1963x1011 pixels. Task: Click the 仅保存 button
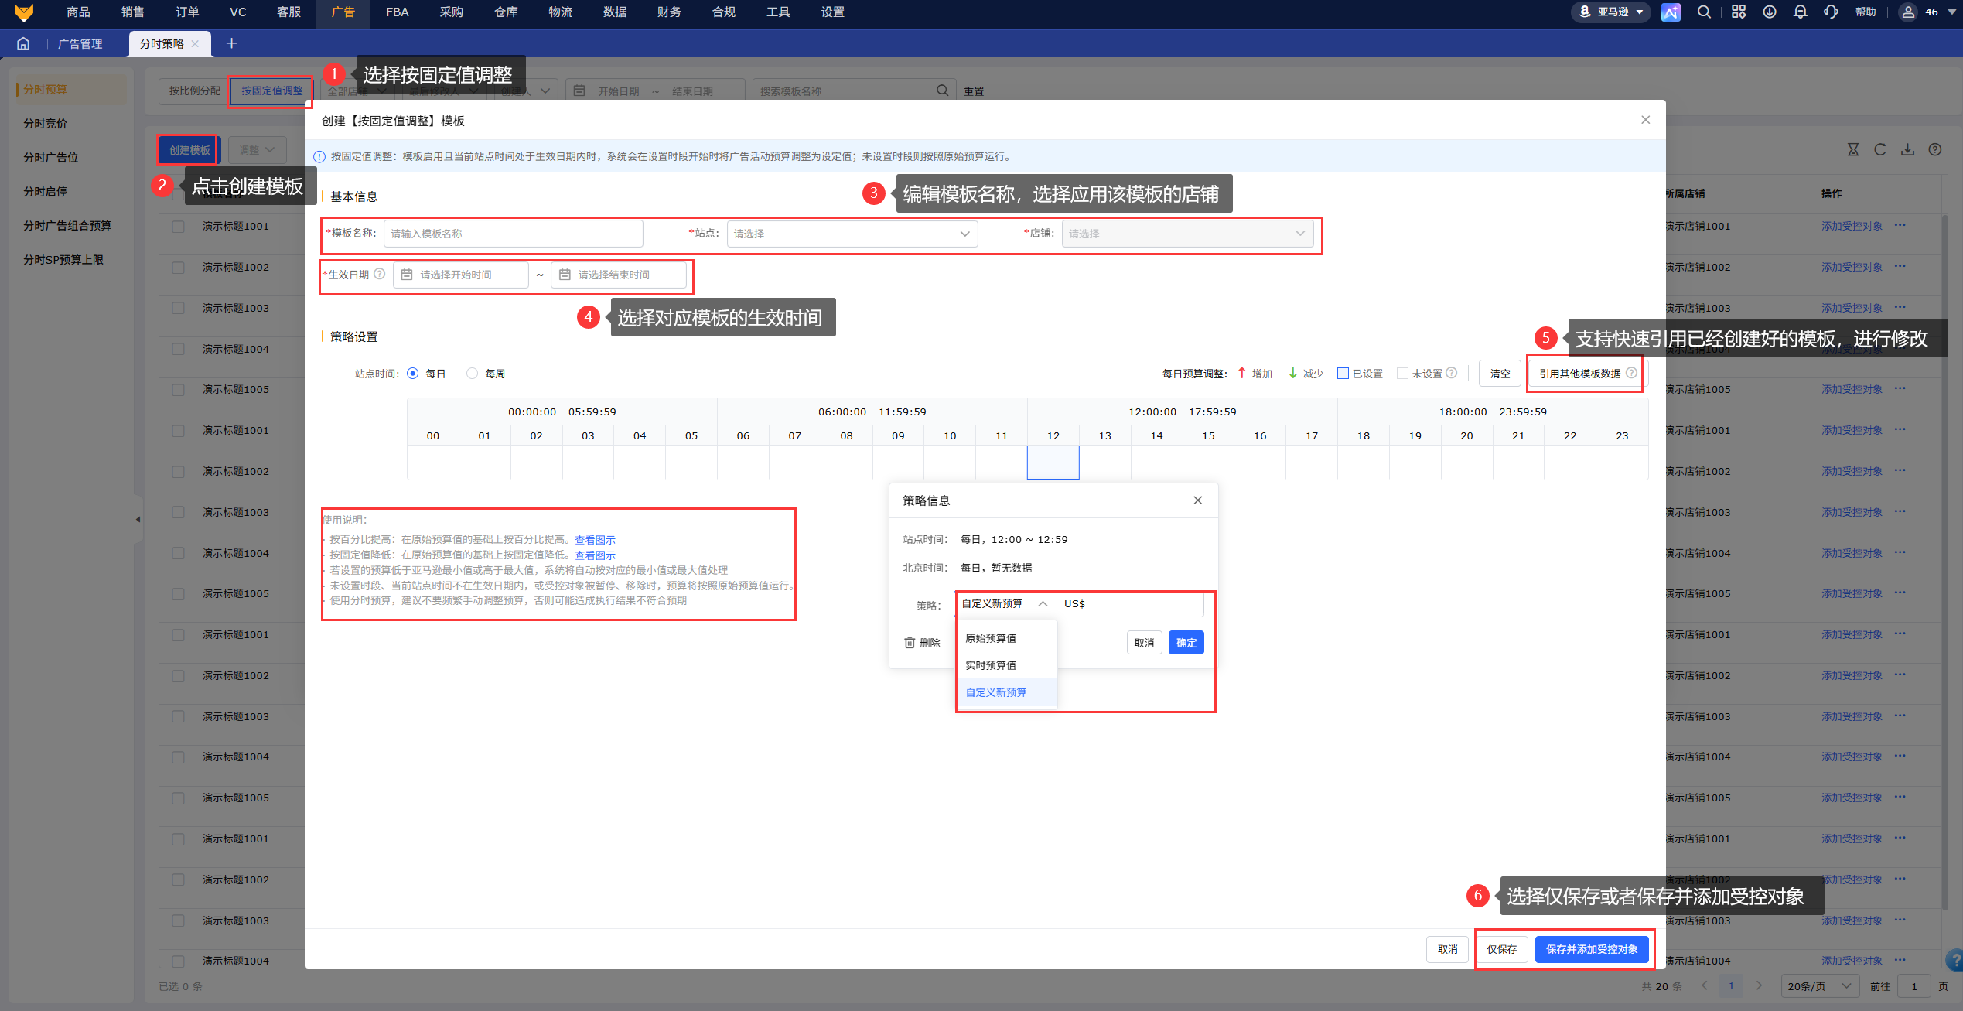[1502, 949]
